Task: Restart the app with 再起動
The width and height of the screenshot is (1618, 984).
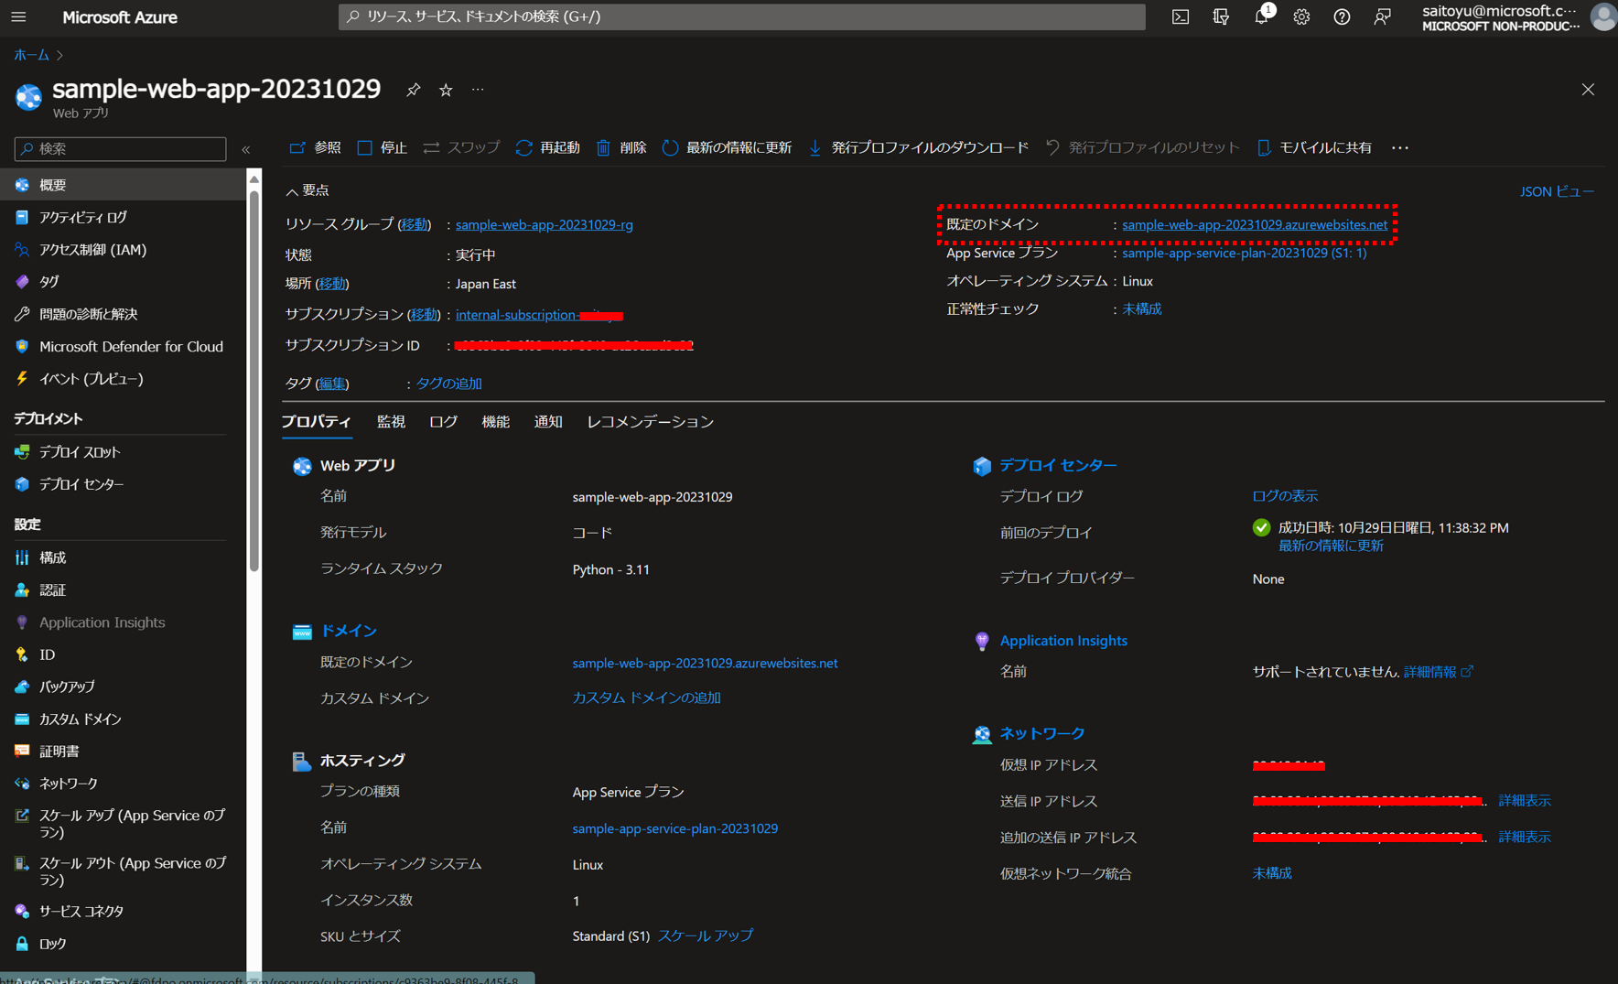Action: (548, 147)
